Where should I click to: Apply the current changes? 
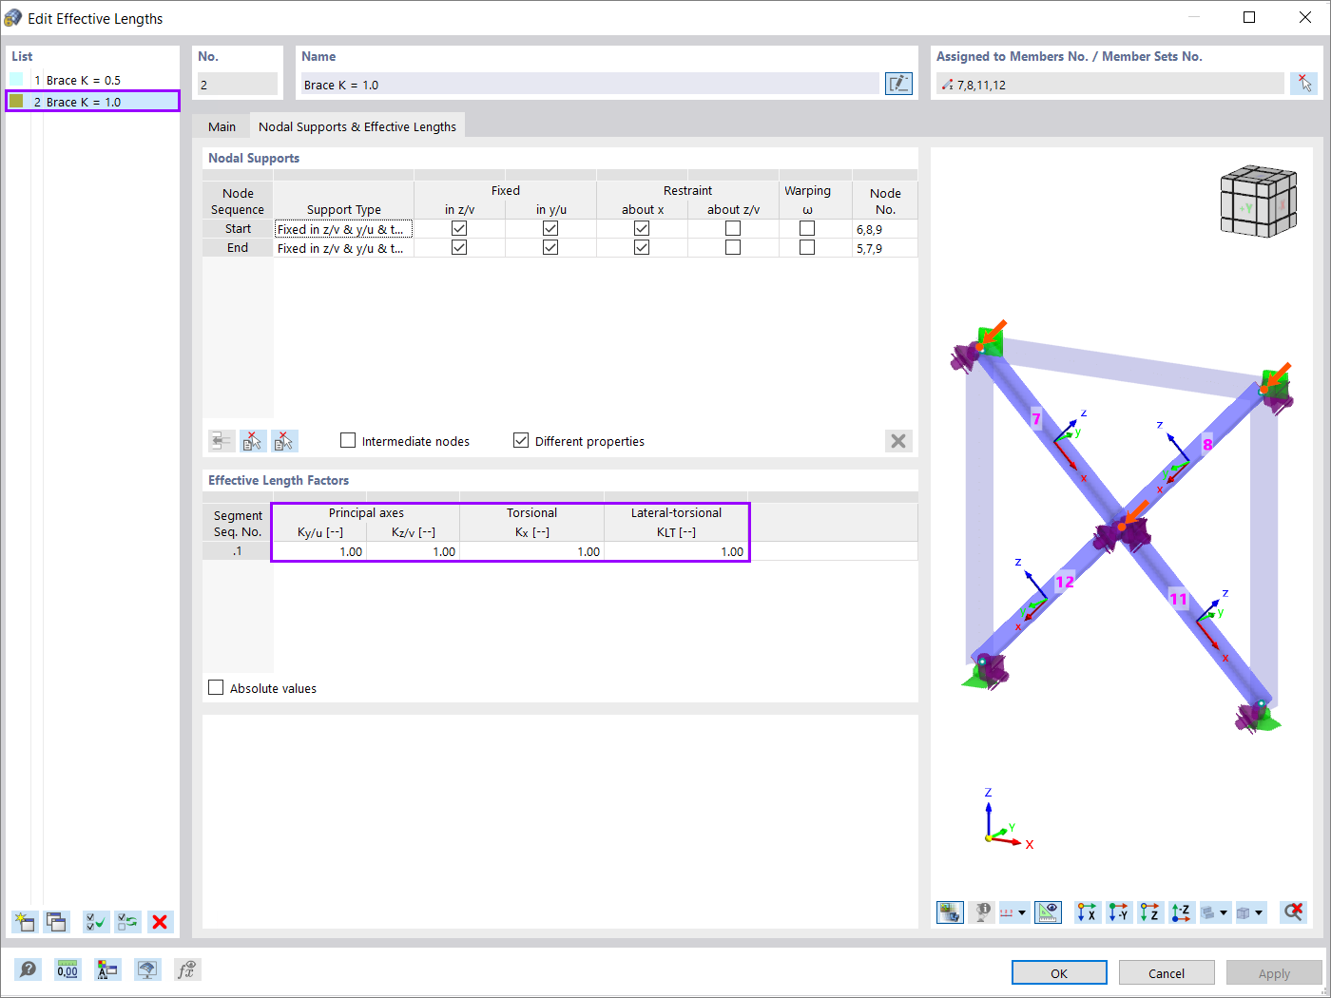1274,972
